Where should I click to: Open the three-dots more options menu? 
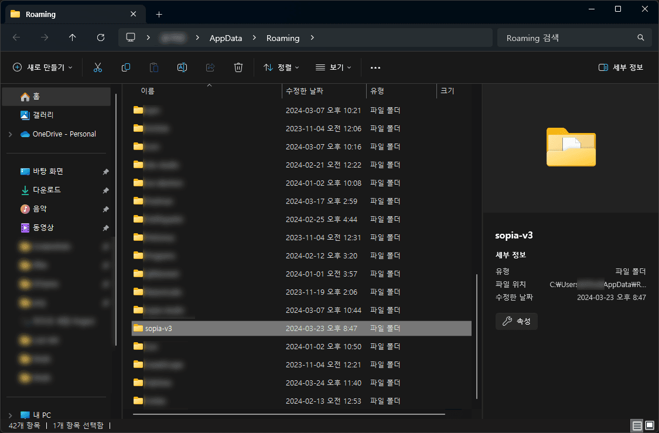[375, 67]
